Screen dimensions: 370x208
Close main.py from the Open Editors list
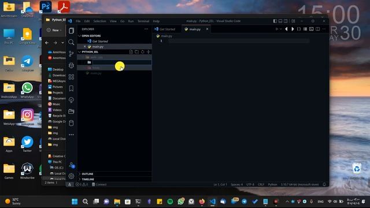click(x=85, y=47)
